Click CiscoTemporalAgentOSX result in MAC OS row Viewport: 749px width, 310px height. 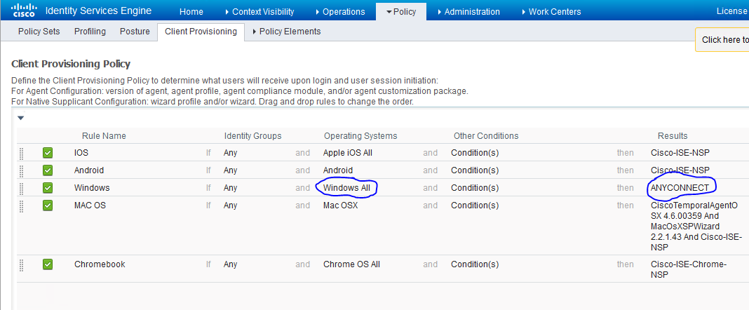(696, 227)
